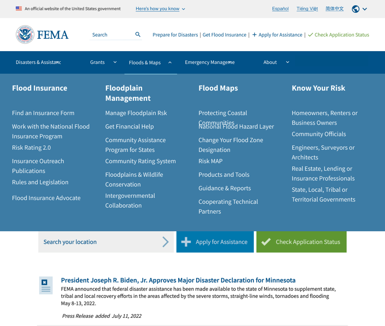
Task: Open the Minnesota Major Disaster Declaration headline
Action: pos(178,280)
